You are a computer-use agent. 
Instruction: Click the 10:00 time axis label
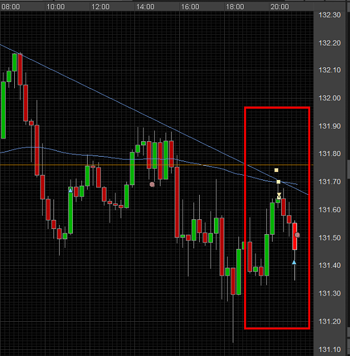point(56,7)
